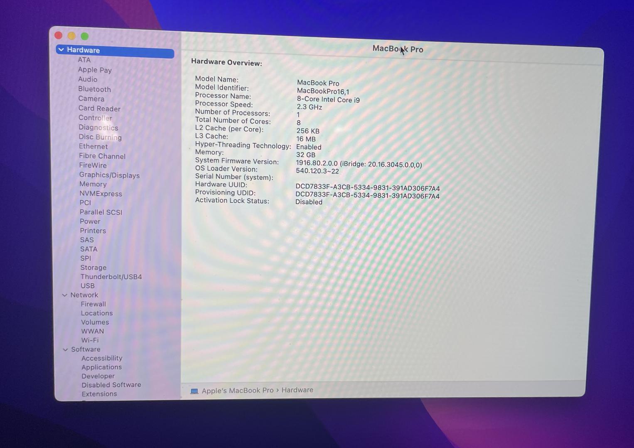Click the L3 Cache value 16 MB
The height and width of the screenshot is (448, 634).
(306, 139)
